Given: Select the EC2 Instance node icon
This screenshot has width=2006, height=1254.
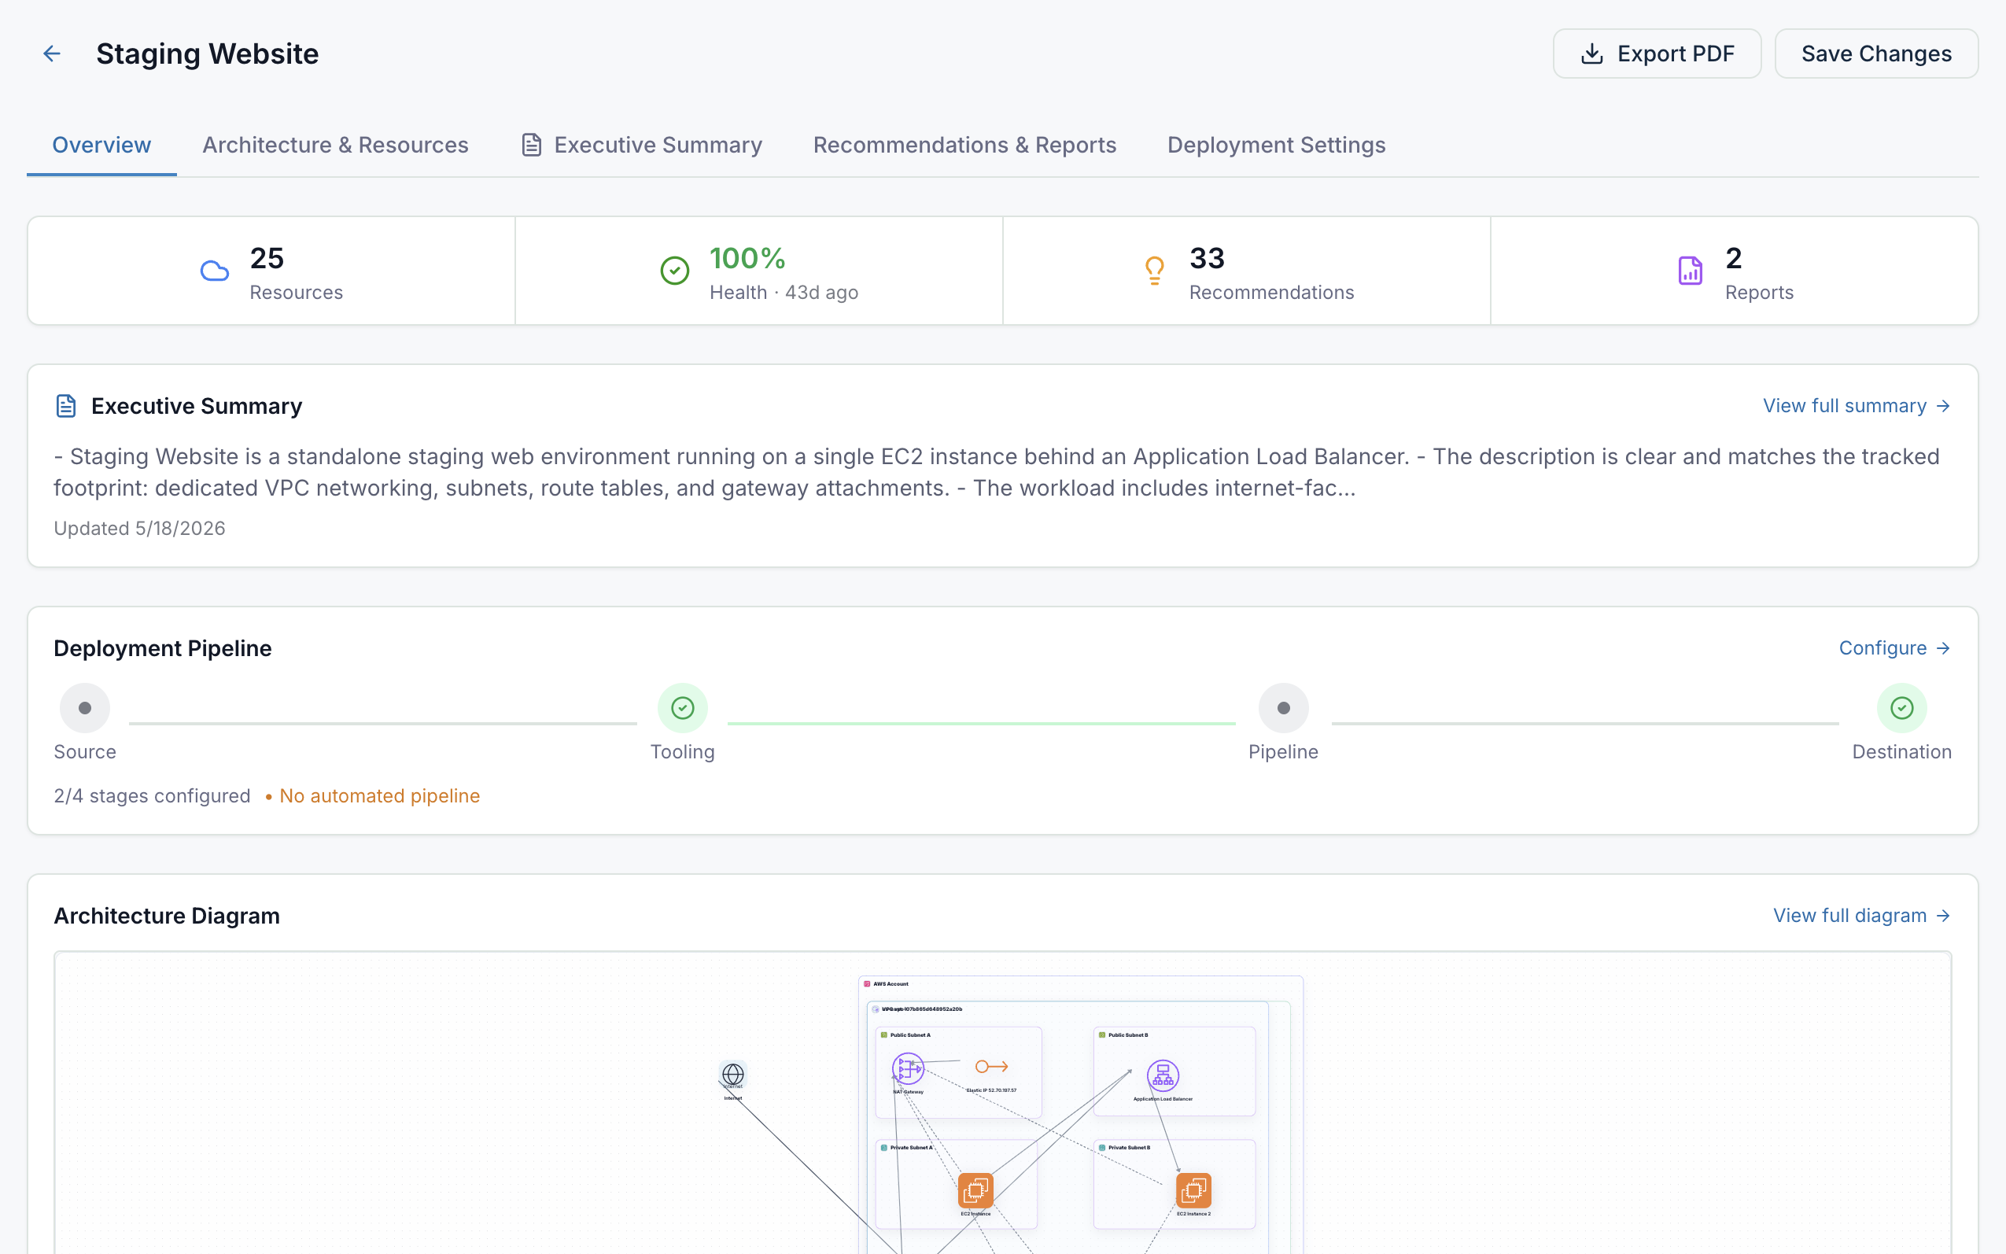Looking at the screenshot, I should [x=976, y=1191].
